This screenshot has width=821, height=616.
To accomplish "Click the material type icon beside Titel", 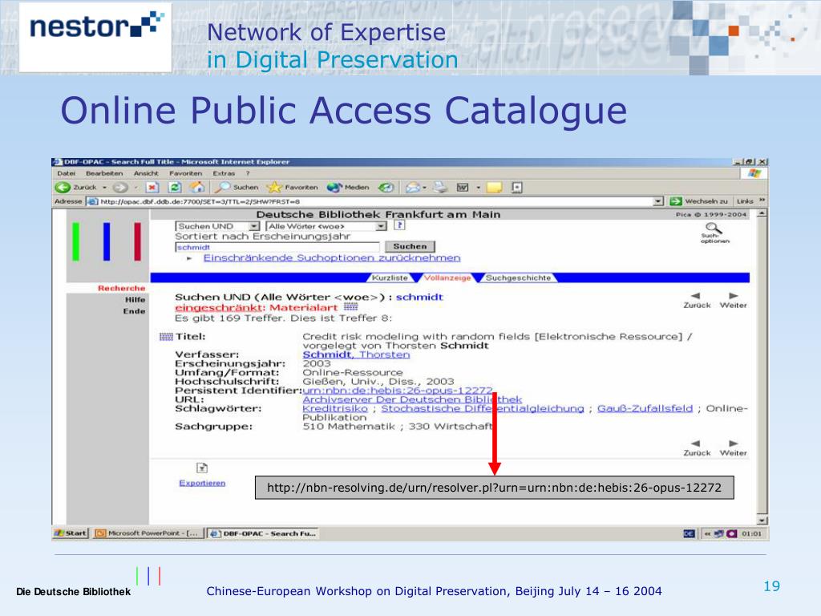I will [x=166, y=337].
